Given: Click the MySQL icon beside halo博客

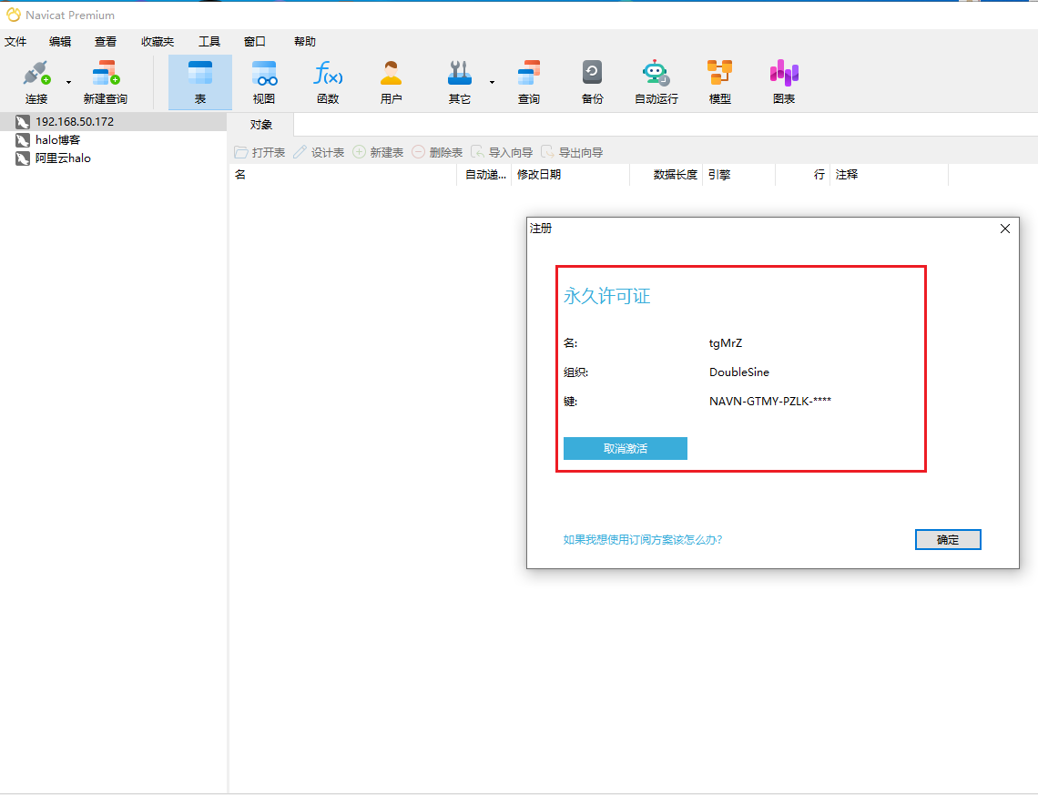Looking at the screenshot, I should pyautogui.click(x=23, y=140).
